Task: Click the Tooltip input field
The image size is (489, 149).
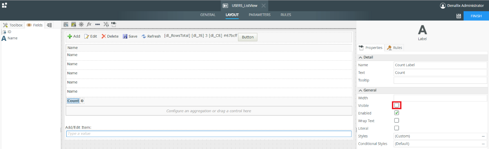Action: [440, 80]
